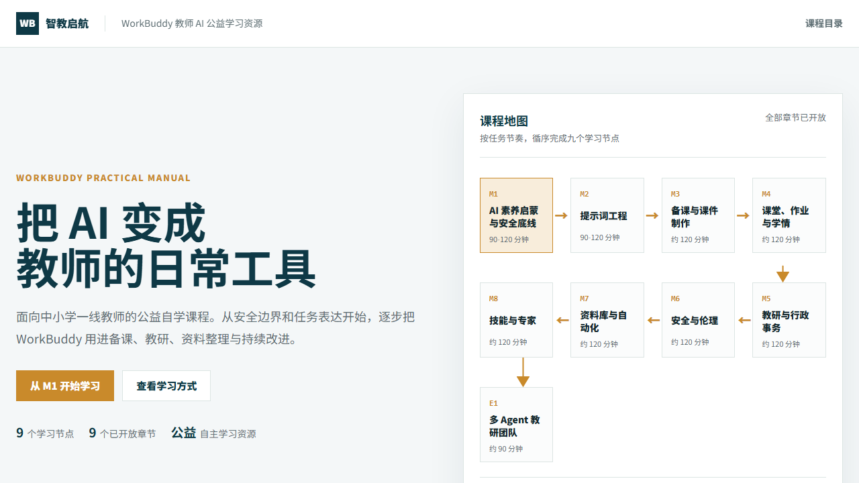Open the E1 多 Agent 教研团队 card
The height and width of the screenshot is (483, 859).
516,425
